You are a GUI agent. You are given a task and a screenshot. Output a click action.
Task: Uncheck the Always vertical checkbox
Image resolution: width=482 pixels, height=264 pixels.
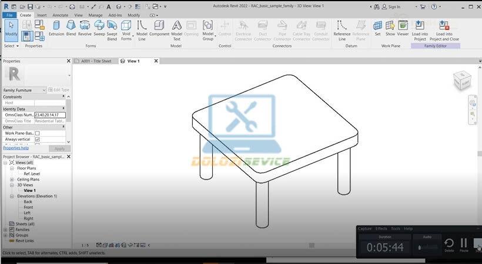[38, 139]
